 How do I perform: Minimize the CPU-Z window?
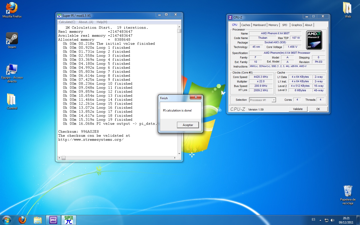click(306, 16)
